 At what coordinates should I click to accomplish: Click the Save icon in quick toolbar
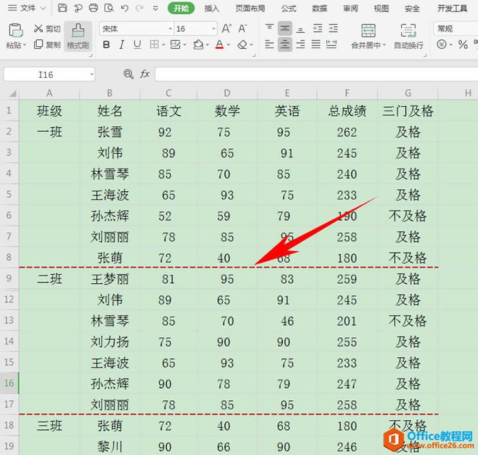point(62,8)
